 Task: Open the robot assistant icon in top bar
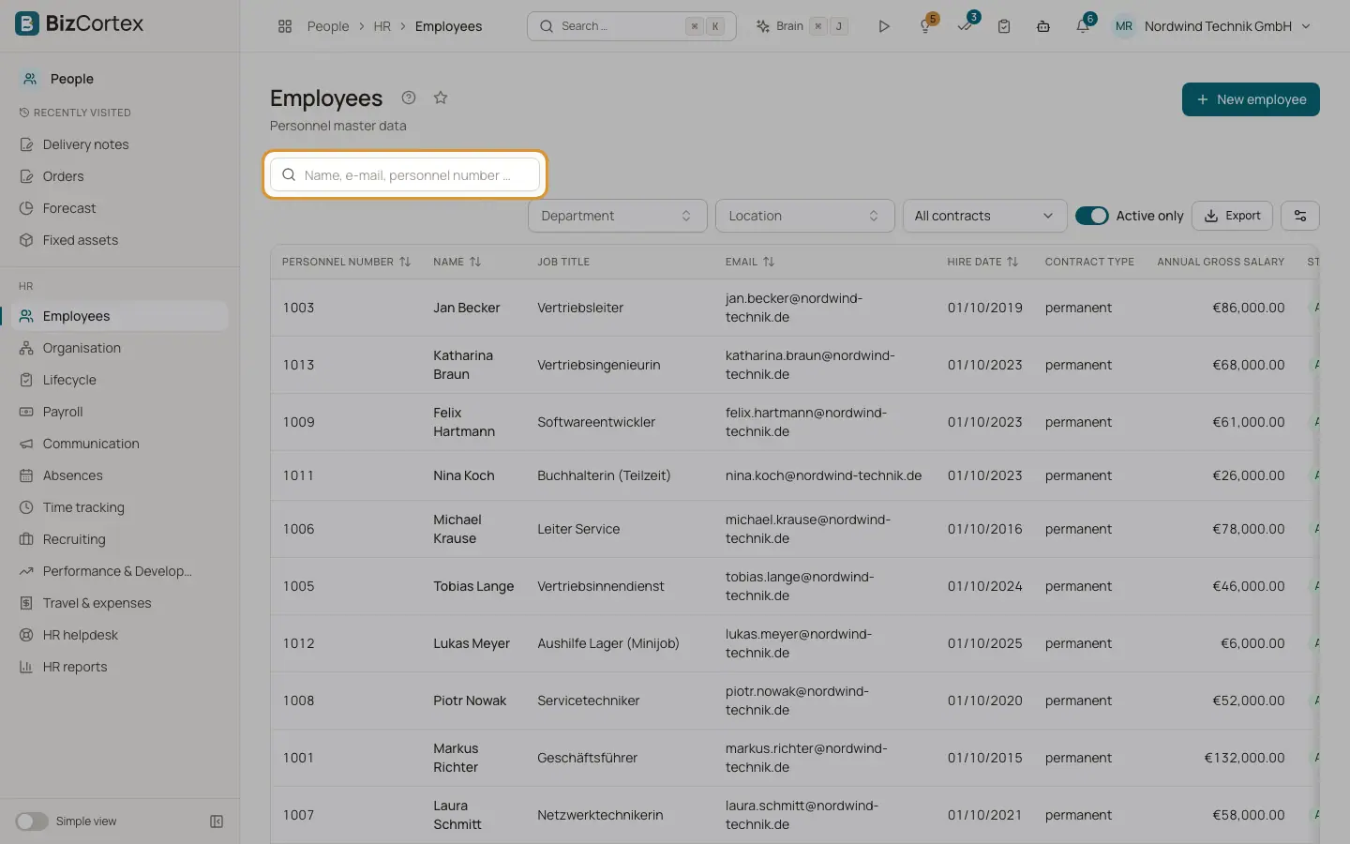tap(1043, 26)
